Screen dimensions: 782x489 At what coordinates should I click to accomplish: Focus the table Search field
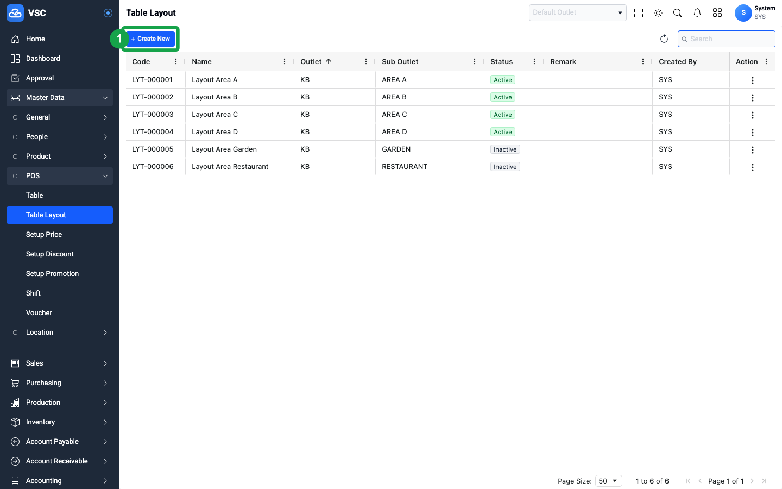(727, 39)
